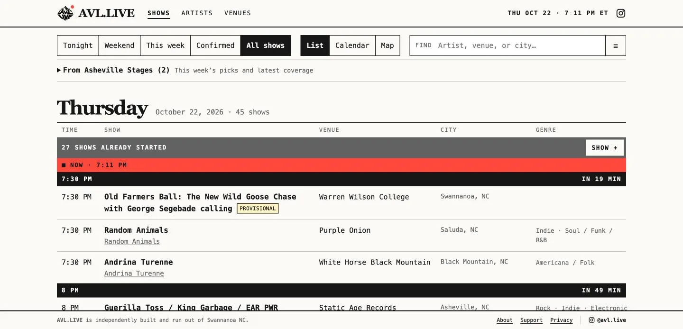Click the VENUE column header
The image size is (683, 329).
coord(329,130)
